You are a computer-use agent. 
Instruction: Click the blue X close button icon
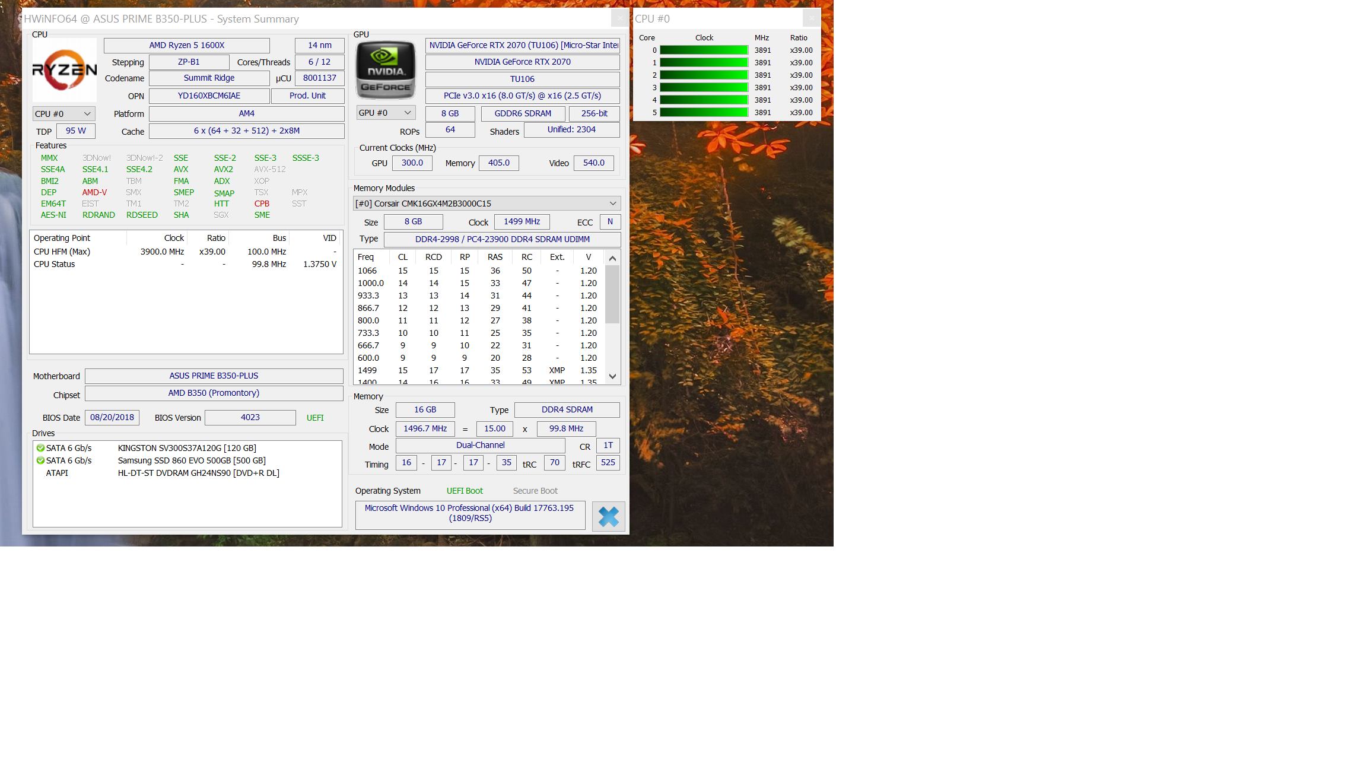pos(608,516)
